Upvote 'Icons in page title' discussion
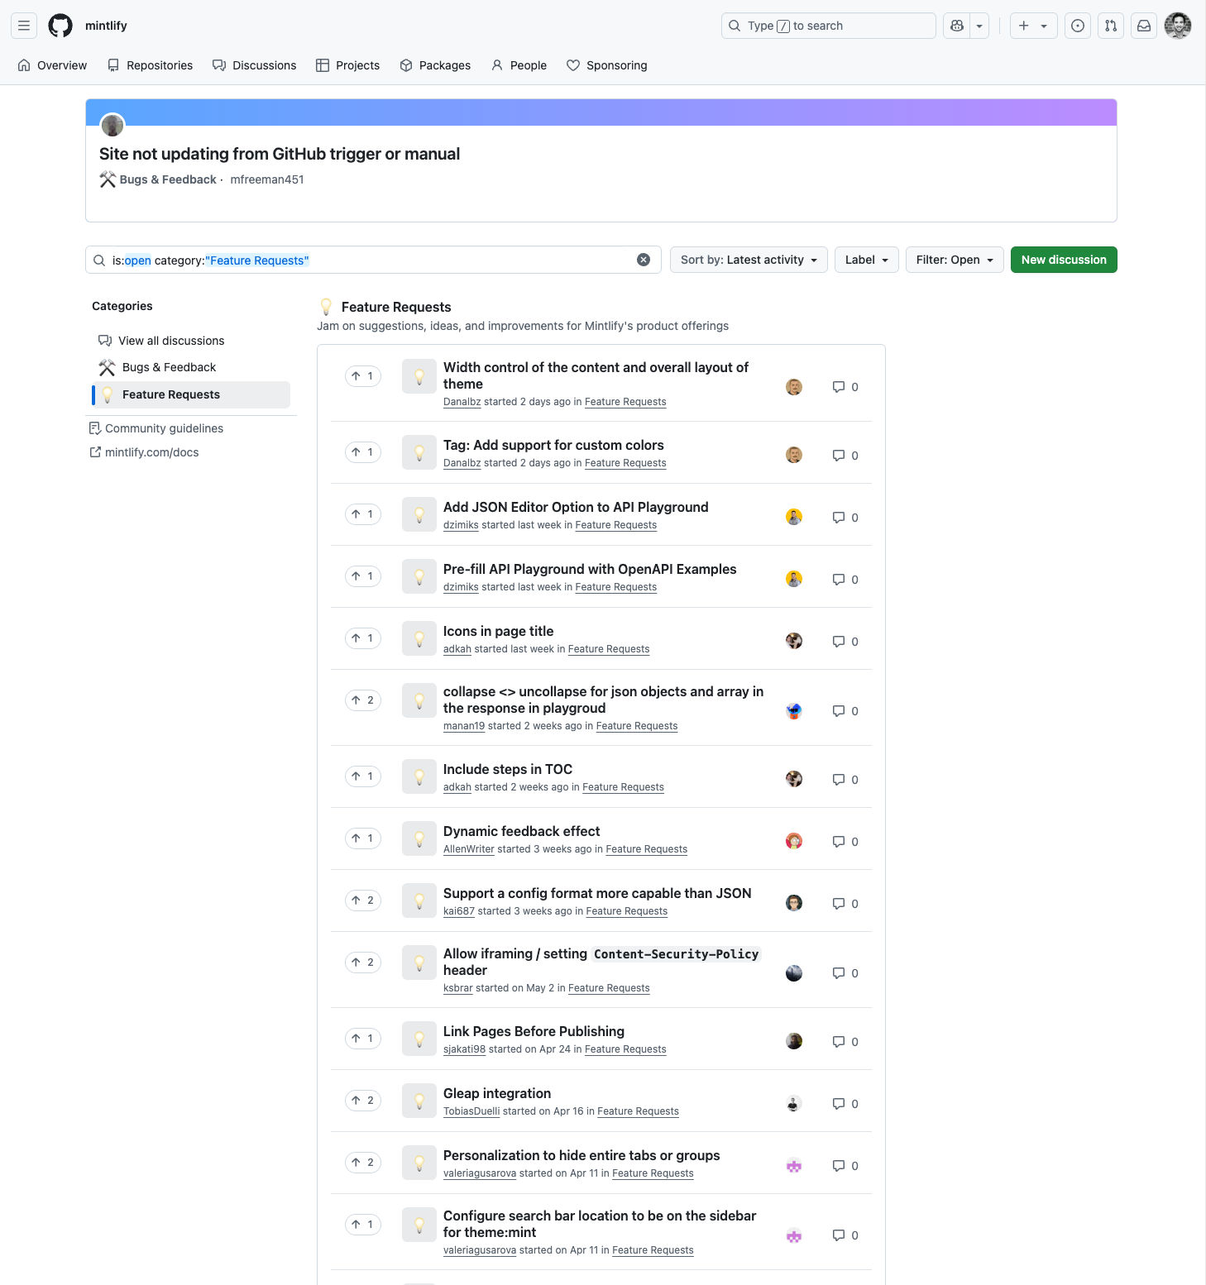Screen dimensions: 1206x1285 coord(363,638)
